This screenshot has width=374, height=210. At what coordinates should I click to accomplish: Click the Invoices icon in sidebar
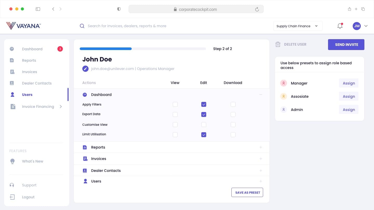(x=12, y=72)
